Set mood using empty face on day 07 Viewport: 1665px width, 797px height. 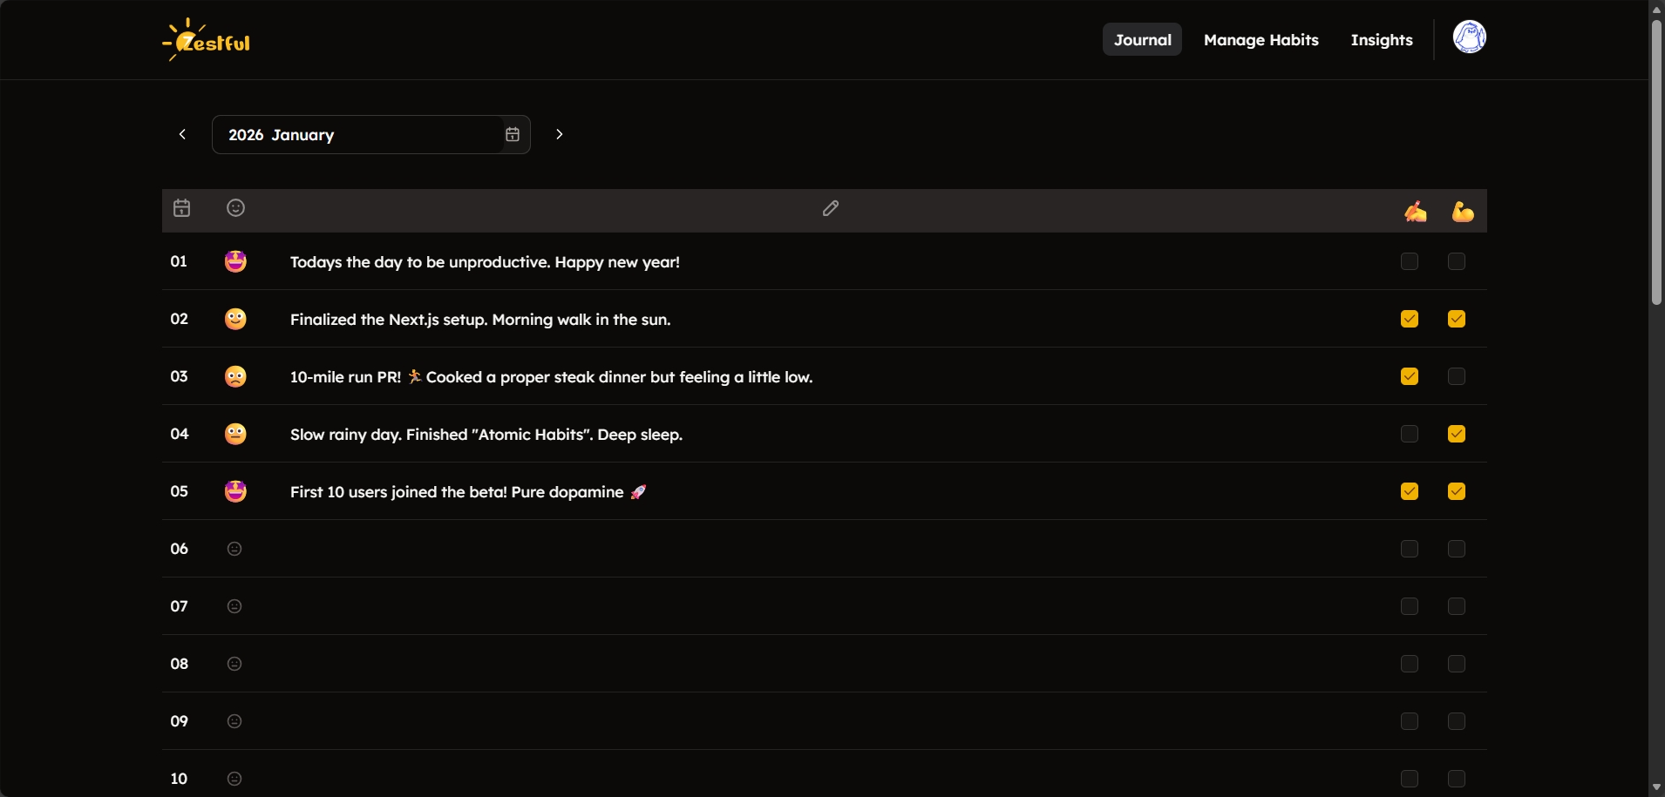point(234,606)
